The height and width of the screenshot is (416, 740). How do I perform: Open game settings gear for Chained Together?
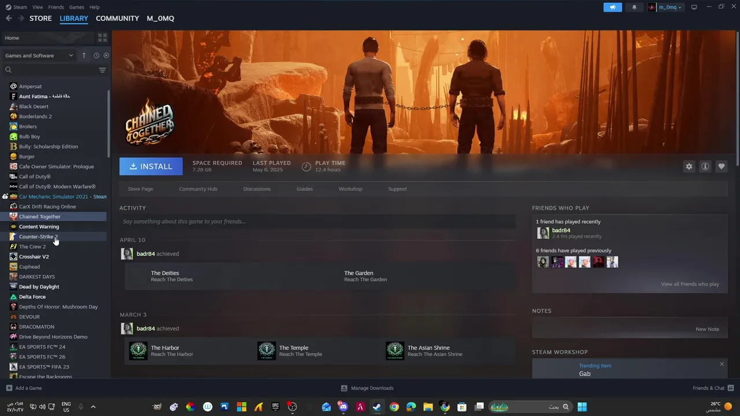click(x=689, y=166)
